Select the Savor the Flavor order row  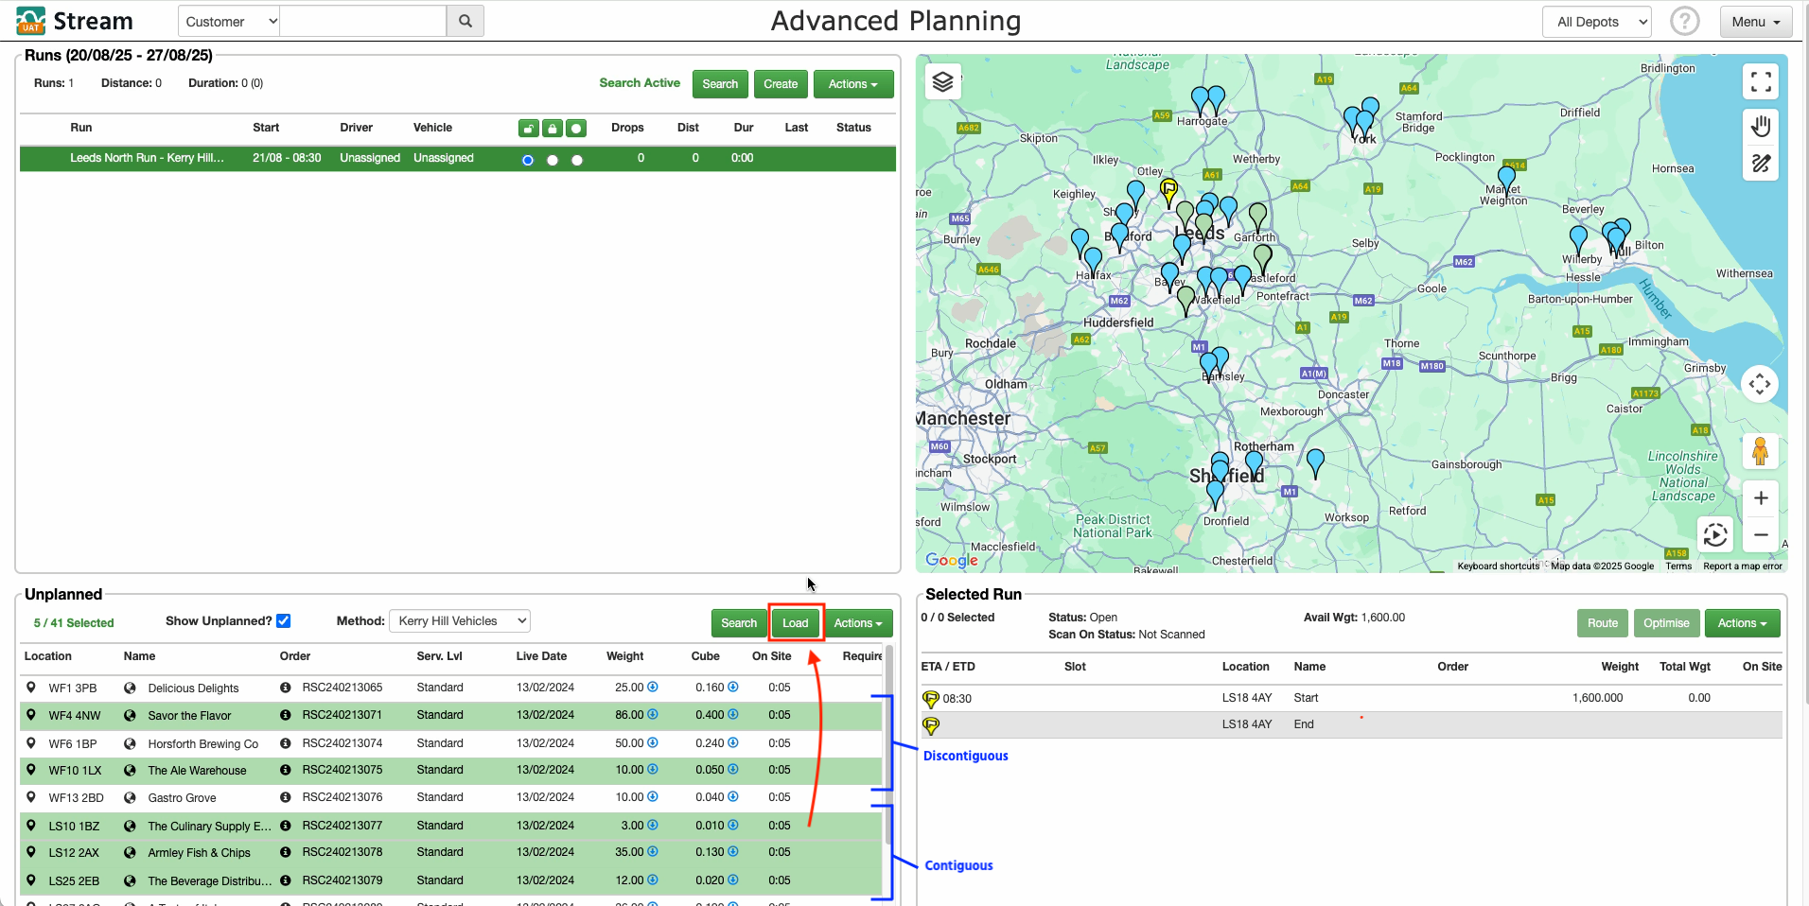pyautogui.click(x=451, y=715)
